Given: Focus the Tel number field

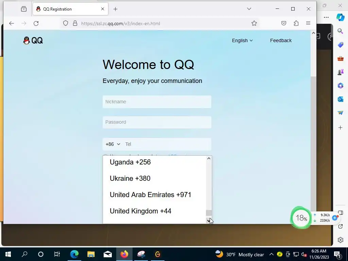Looking at the screenshot, I should (167, 144).
